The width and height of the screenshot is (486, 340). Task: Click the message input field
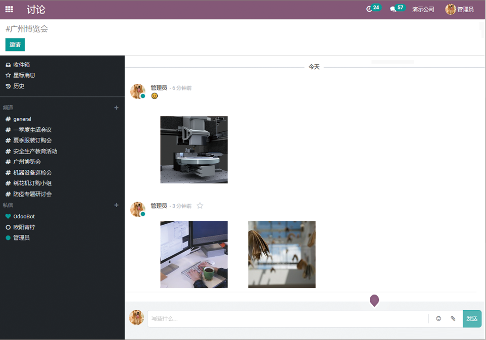click(x=288, y=319)
